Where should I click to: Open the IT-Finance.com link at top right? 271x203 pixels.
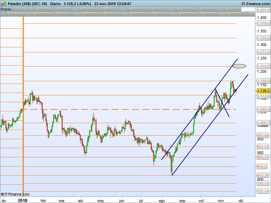tap(255, 3)
